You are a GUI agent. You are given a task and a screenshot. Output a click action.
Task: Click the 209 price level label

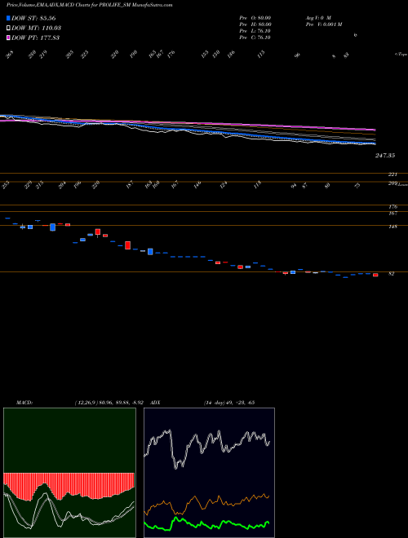tap(392, 183)
